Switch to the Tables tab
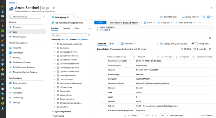 tap(55, 28)
